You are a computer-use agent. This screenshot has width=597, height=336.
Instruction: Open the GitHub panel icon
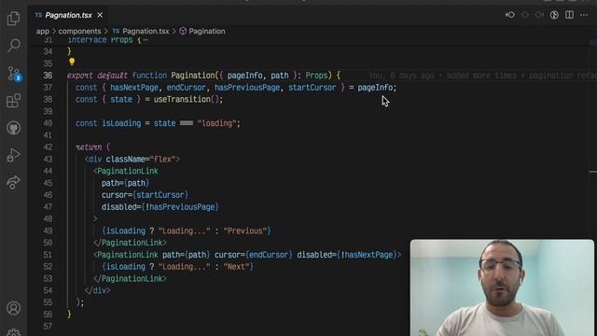tap(13, 128)
